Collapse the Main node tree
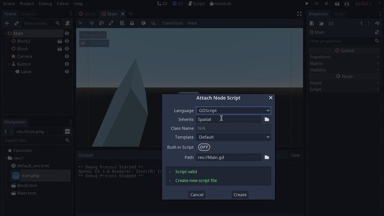The height and width of the screenshot is (216, 384). point(5,34)
